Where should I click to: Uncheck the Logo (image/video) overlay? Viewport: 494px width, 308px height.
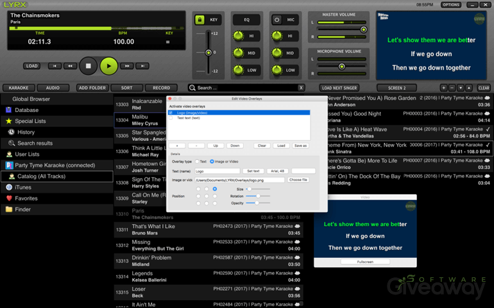(x=171, y=113)
